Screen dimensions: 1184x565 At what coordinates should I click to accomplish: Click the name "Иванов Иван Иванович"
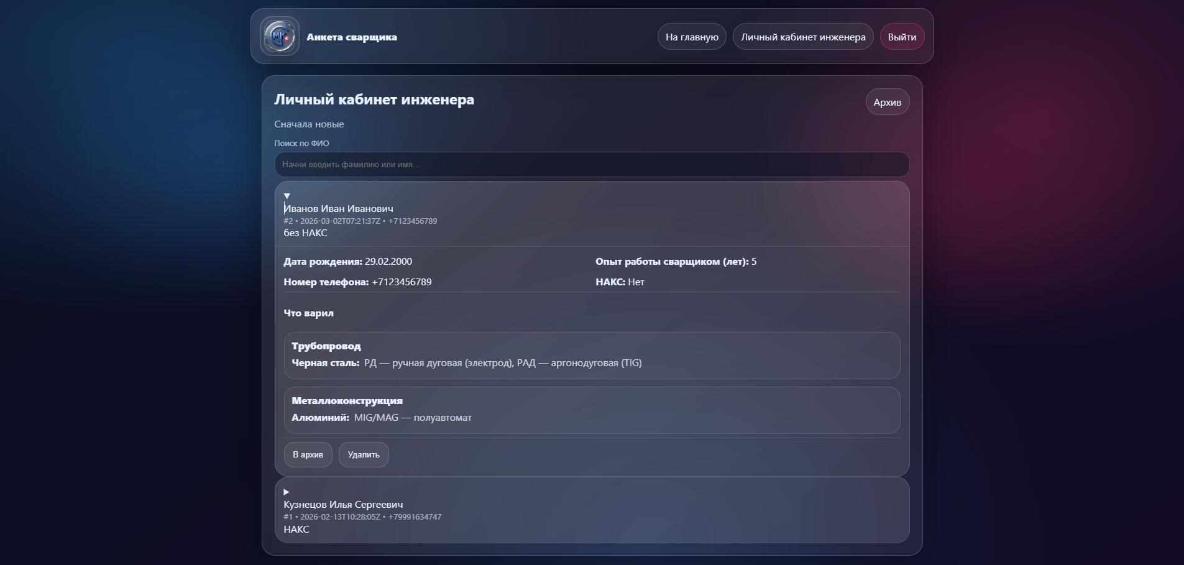[x=339, y=209]
